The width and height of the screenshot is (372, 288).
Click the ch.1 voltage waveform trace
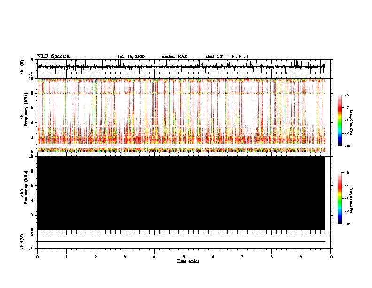coord(181,67)
